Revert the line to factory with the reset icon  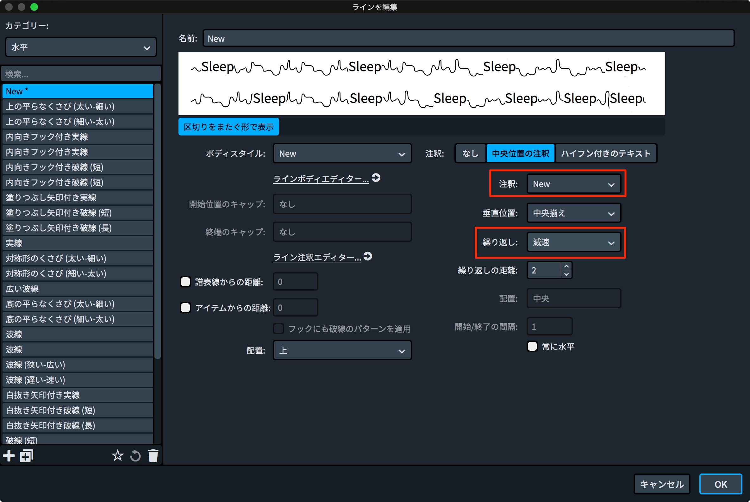click(135, 455)
